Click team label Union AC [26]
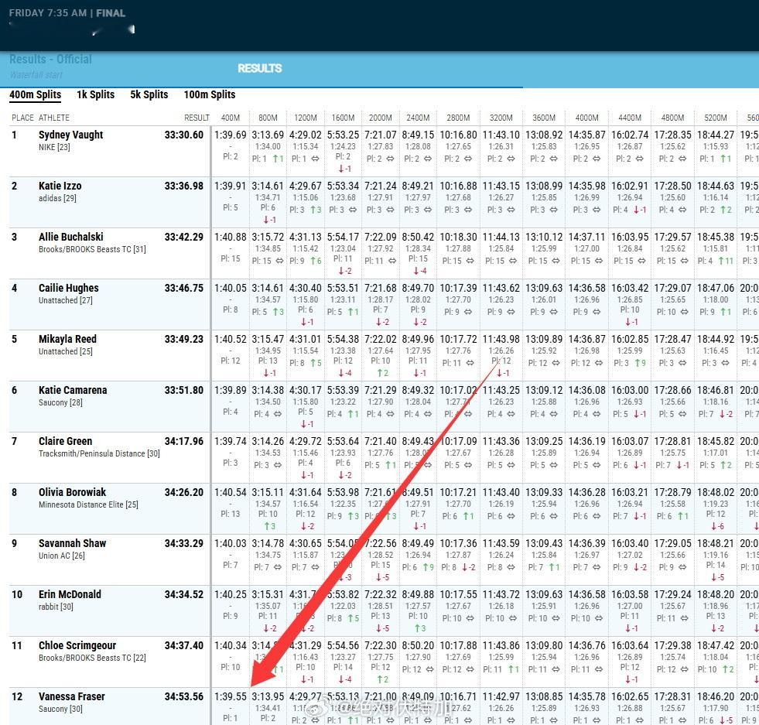The image size is (759, 725). tap(62, 556)
